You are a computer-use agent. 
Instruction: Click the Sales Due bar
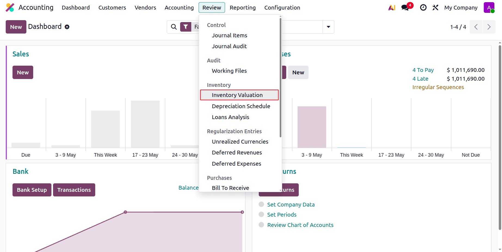click(x=26, y=145)
